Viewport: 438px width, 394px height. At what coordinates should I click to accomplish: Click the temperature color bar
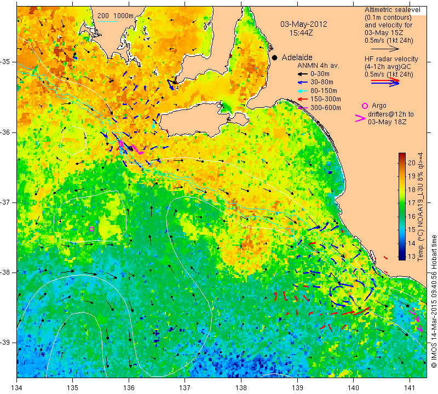point(402,206)
